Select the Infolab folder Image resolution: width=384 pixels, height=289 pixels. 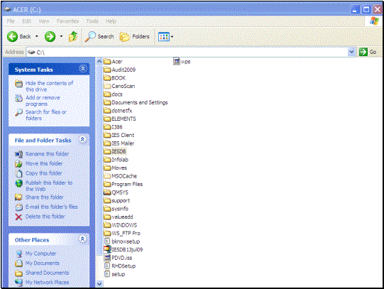pyautogui.click(x=116, y=160)
